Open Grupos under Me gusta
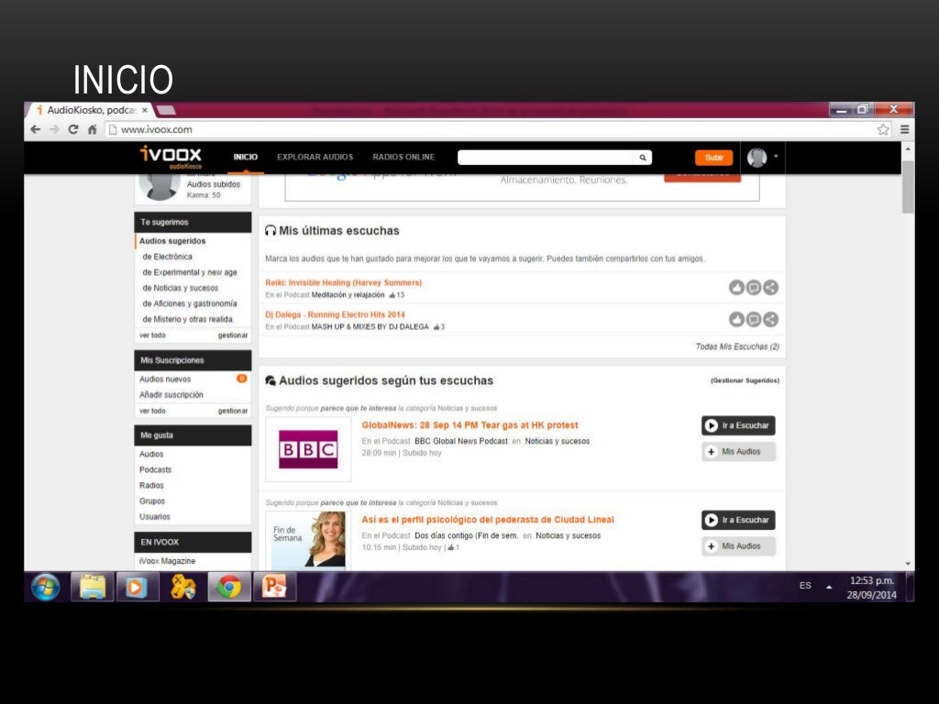This screenshot has height=704, width=939. click(152, 500)
